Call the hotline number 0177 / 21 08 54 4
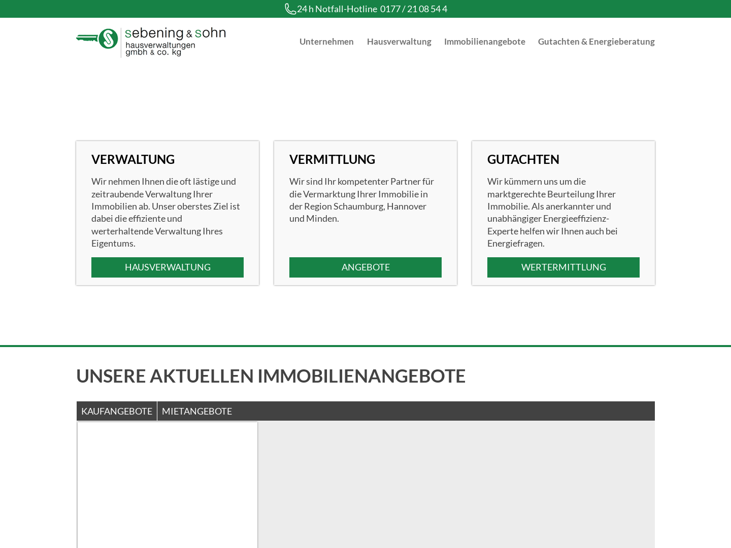This screenshot has width=731, height=548. click(x=413, y=9)
